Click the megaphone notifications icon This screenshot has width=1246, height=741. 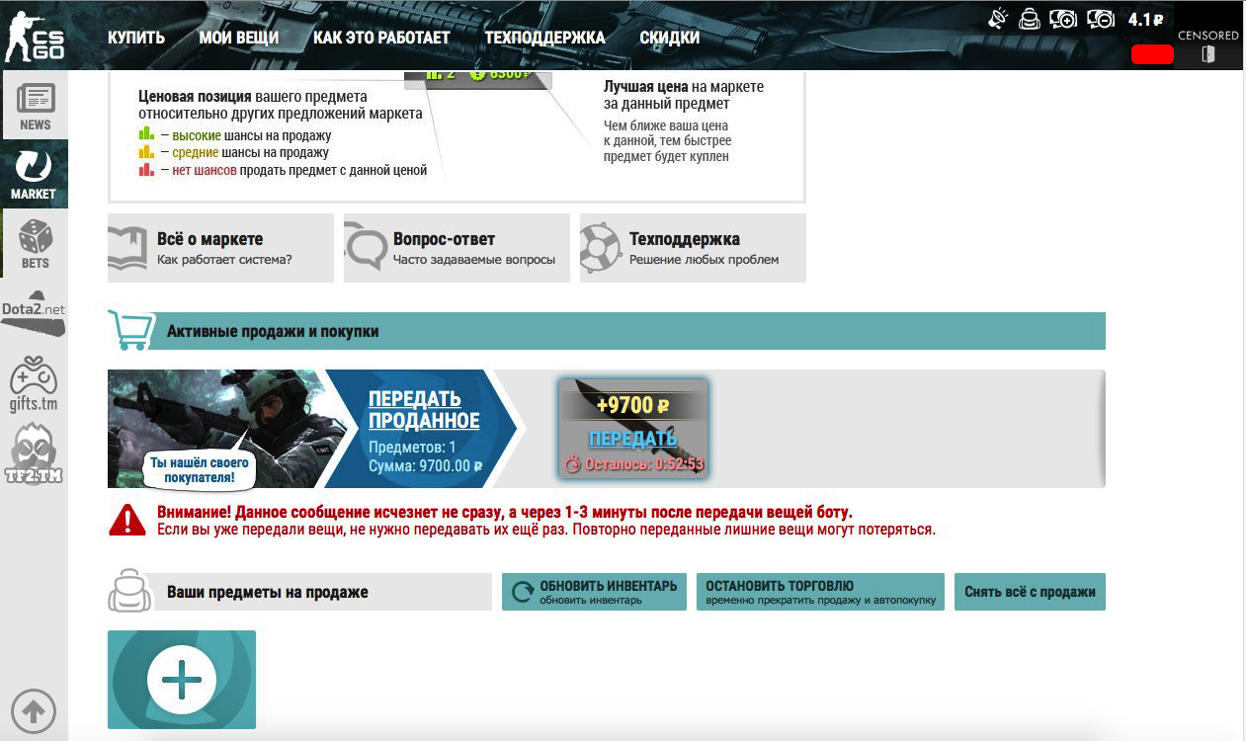point(998,18)
